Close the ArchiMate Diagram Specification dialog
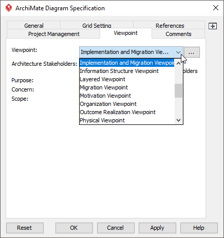 [x=216, y=8]
